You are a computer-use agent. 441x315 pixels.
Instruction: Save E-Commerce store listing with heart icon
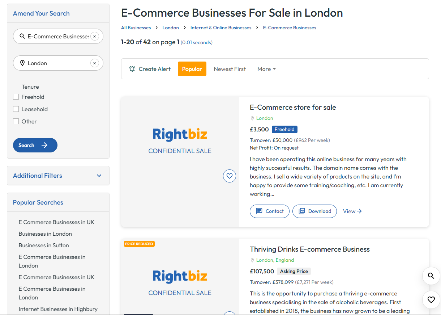[x=229, y=176]
